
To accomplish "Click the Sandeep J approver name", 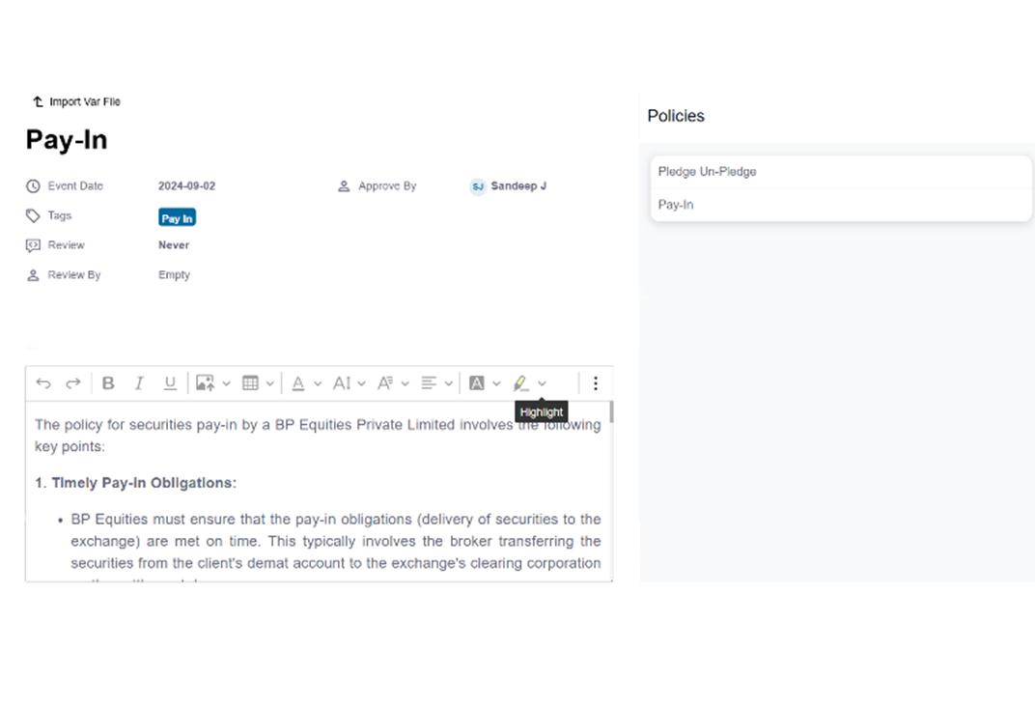I will [518, 185].
